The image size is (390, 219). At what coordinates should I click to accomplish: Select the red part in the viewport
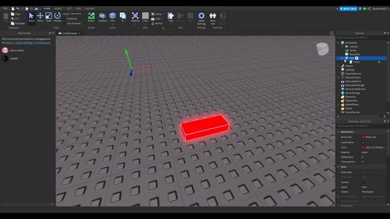click(205, 127)
